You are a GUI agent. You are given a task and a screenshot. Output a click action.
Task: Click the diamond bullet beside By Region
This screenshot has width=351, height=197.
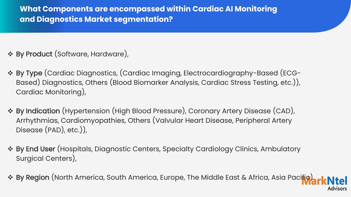(10, 178)
